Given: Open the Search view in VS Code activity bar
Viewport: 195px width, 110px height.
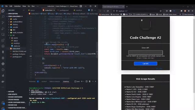Looking at the screenshot, I should click(3, 16).
